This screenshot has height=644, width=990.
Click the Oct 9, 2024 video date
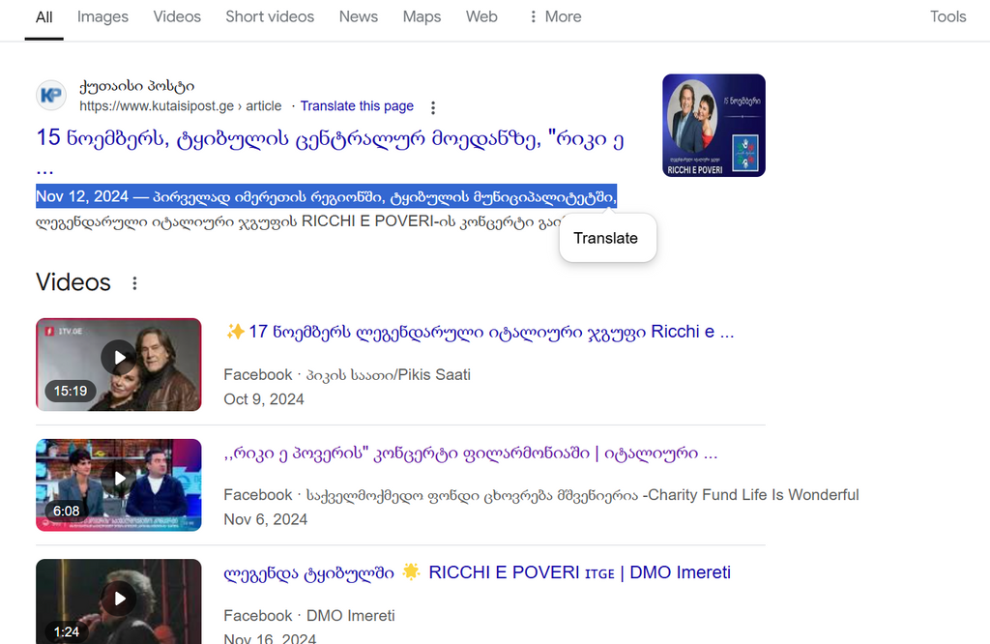[x=263, y=399]
